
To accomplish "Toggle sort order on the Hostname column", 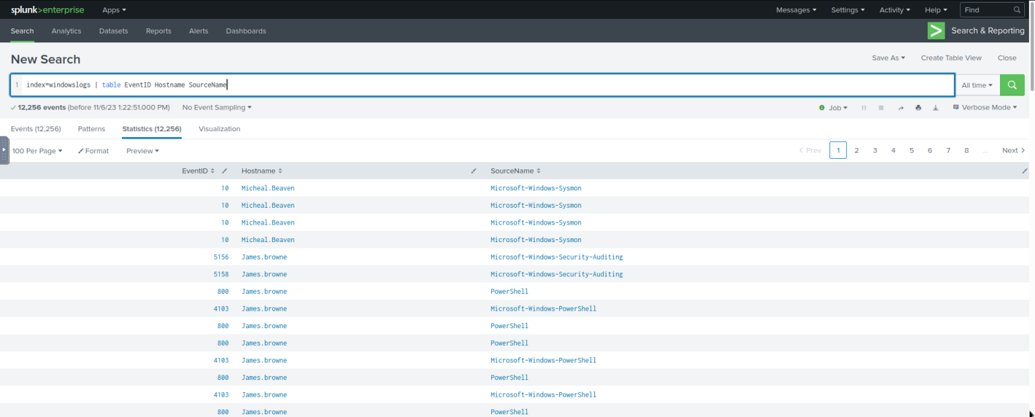I will (x=282, y=171).
